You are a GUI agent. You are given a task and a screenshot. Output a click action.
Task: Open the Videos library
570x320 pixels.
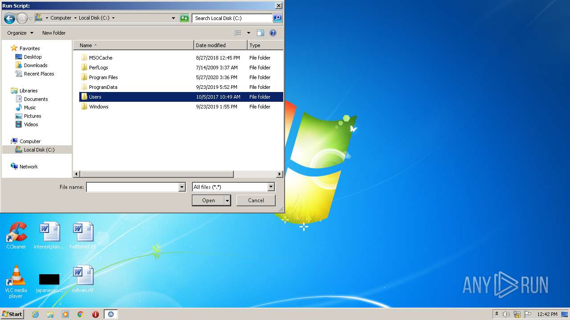pos(31,124)
